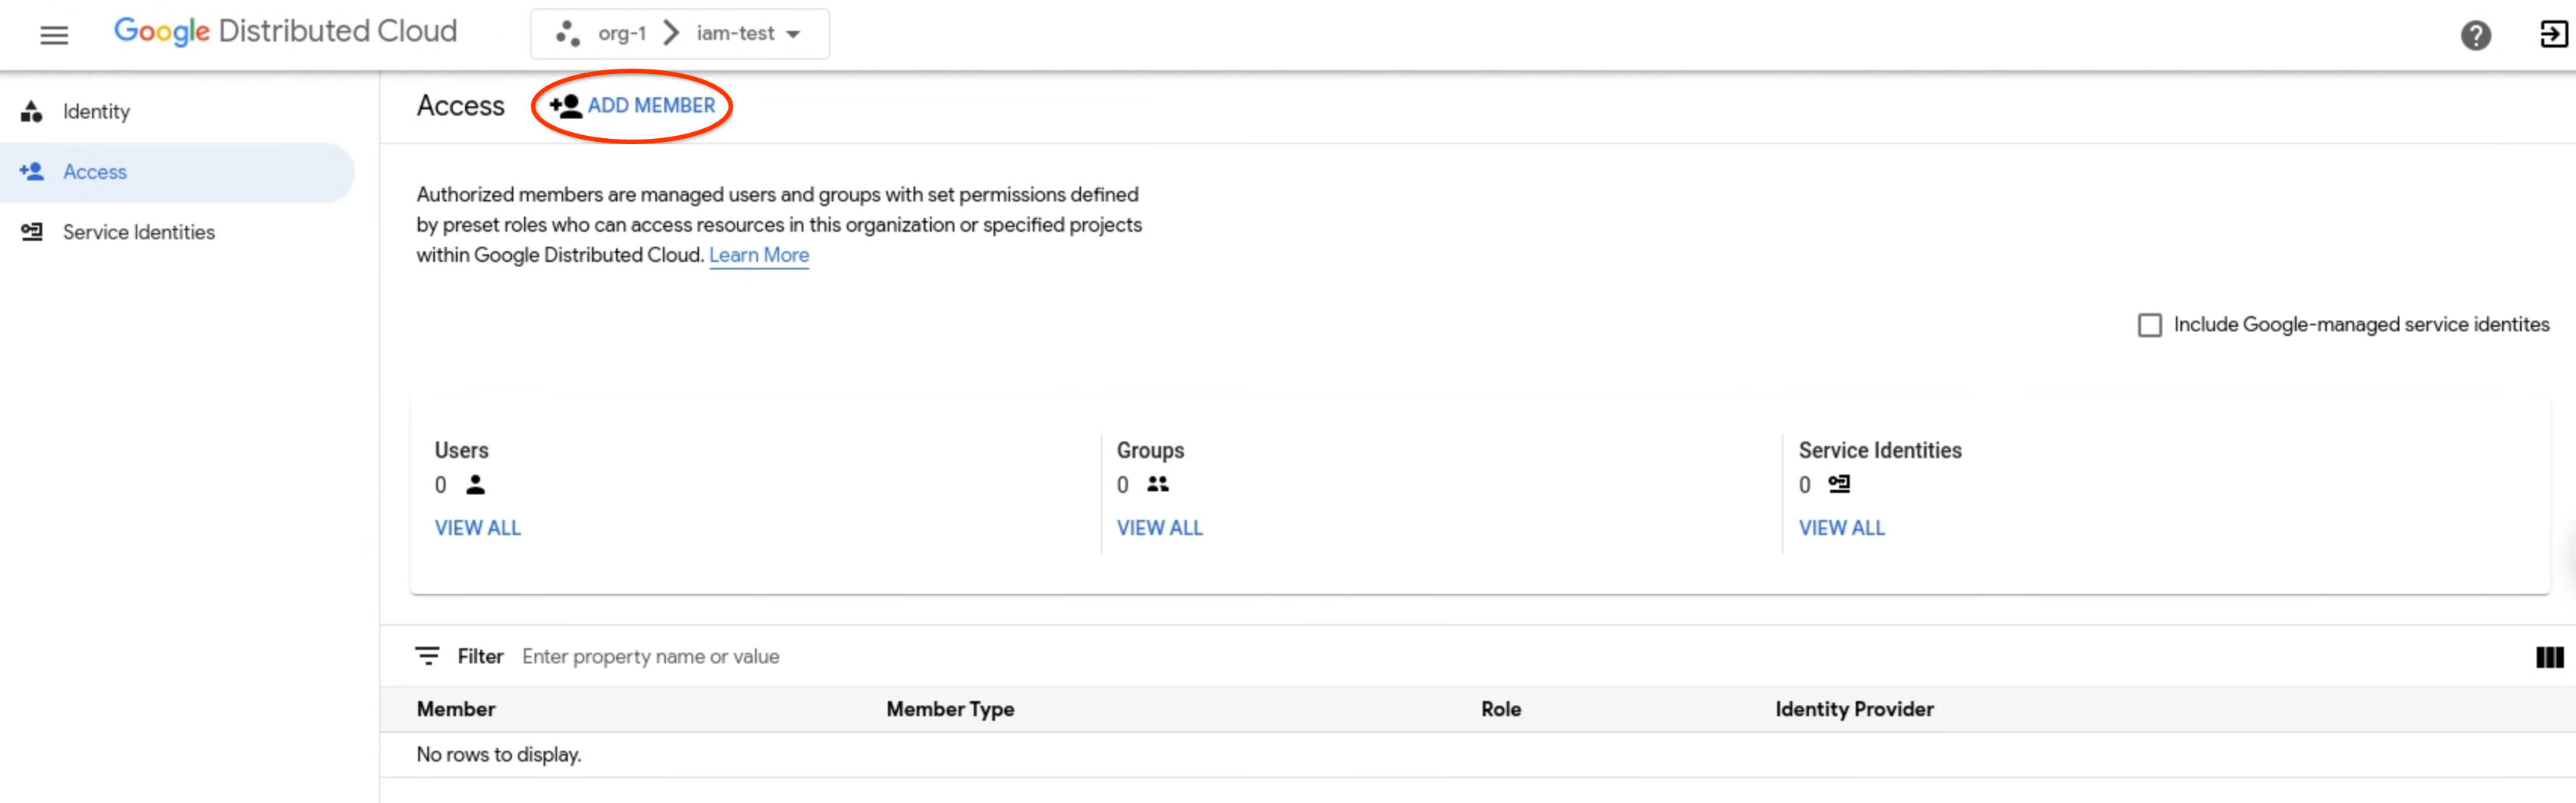Screen dimensions: 2576x803
Task: View all Service Identities
Action: click(x=1841, y=528)
